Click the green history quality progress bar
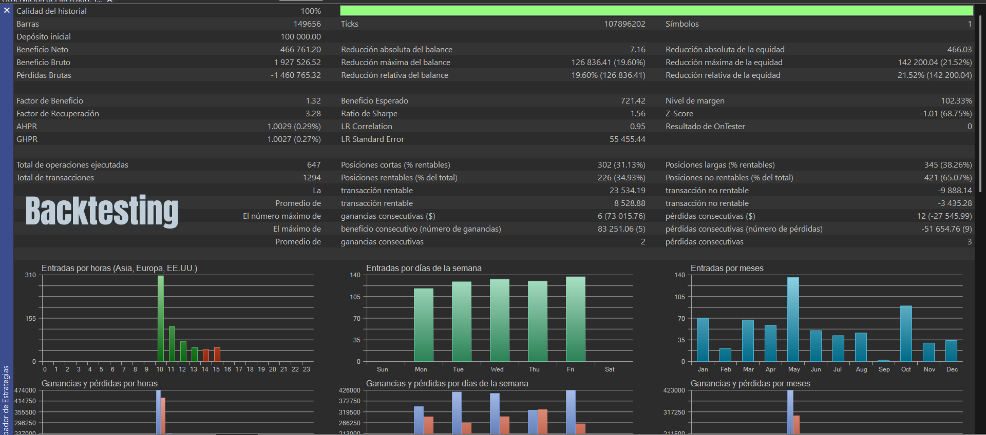The height and width of the screenshot is (435, 986). pyautogui.click(x=656, y=11)
